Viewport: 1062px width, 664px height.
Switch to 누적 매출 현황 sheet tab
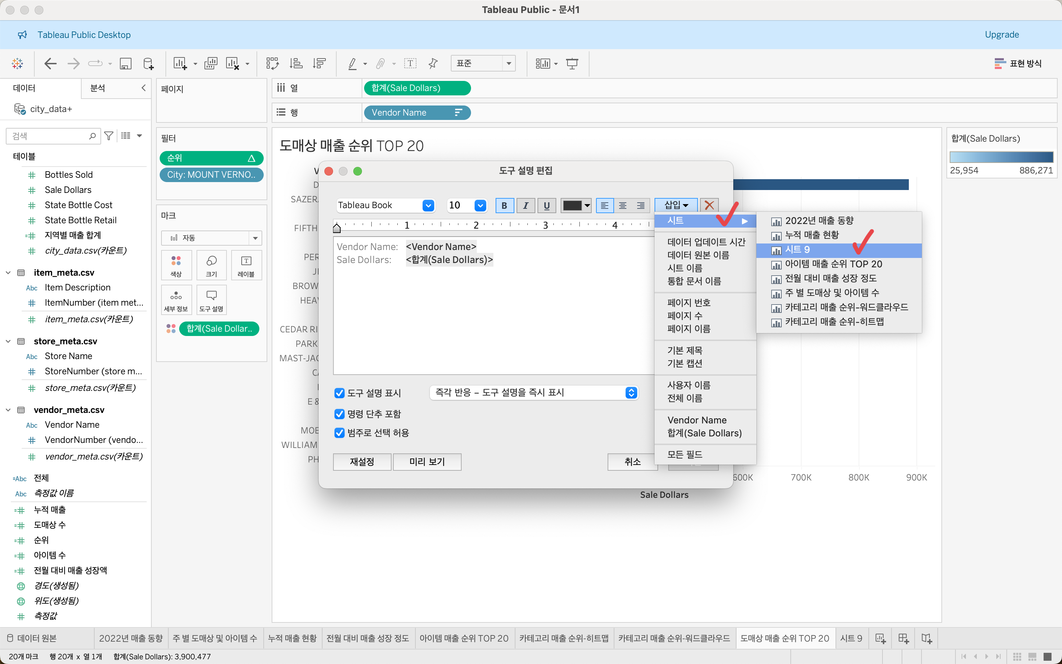click(292, 638)
